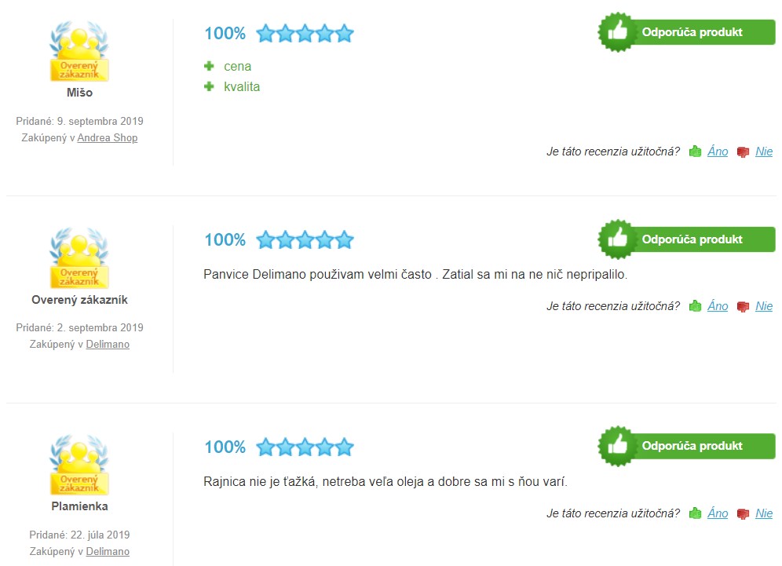The width and height of the screenshot is (782, 566).
Task: Click Odporúča produkt badge on Plamienka's review
Action: 687,447
